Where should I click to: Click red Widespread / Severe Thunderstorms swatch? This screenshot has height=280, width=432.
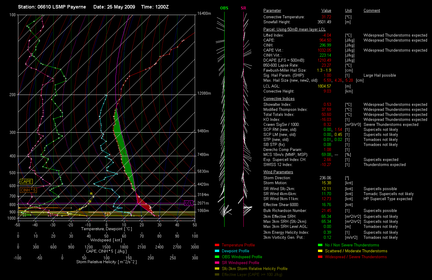320,257
